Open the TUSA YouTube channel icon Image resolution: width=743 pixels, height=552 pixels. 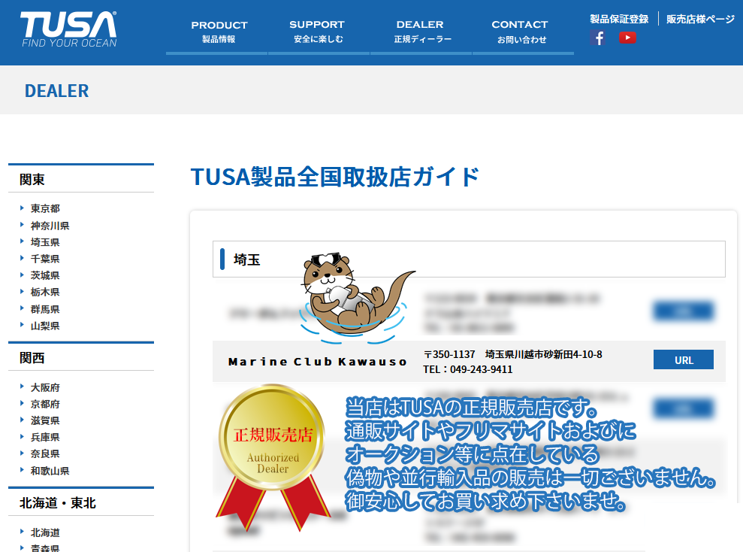627,38
